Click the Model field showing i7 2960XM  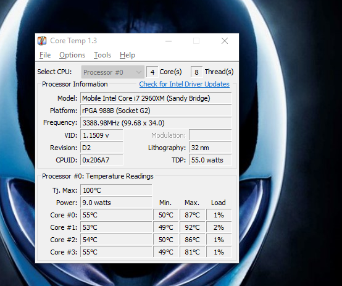point(156,98)
